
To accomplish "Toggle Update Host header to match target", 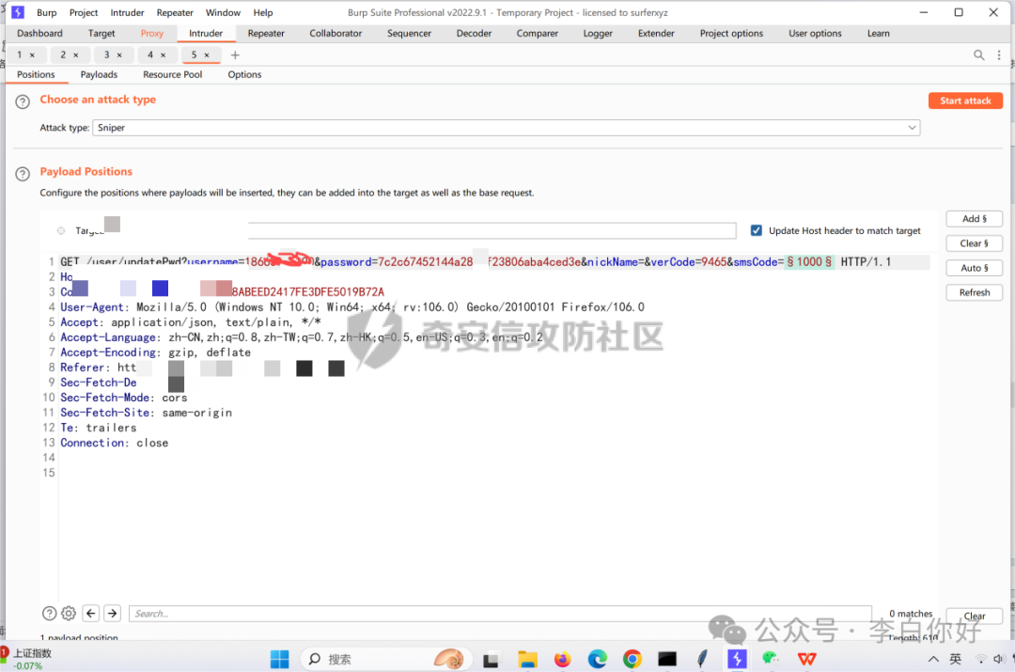I will pos(756,230).
